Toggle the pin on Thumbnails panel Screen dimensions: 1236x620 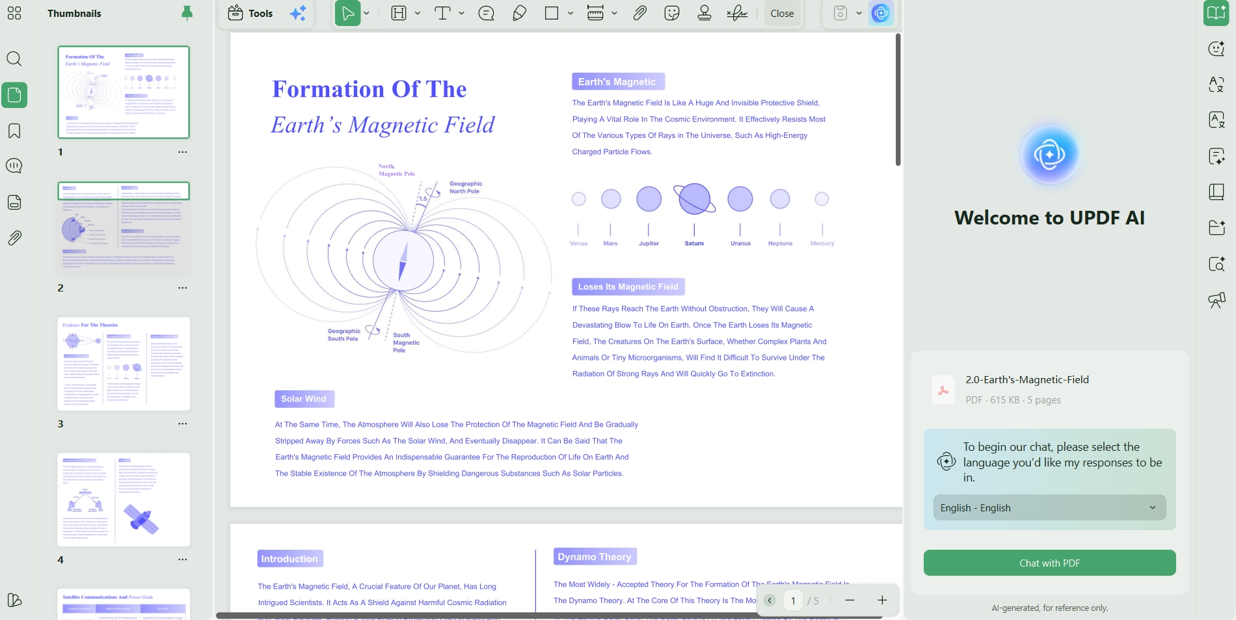[187, 13]
